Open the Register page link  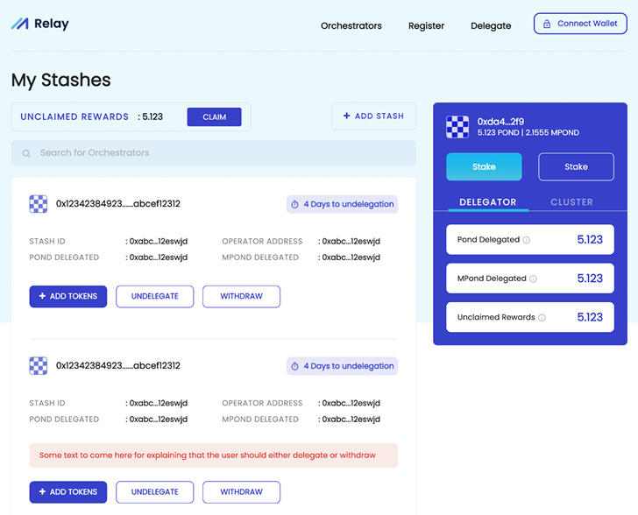coord(426,25)
